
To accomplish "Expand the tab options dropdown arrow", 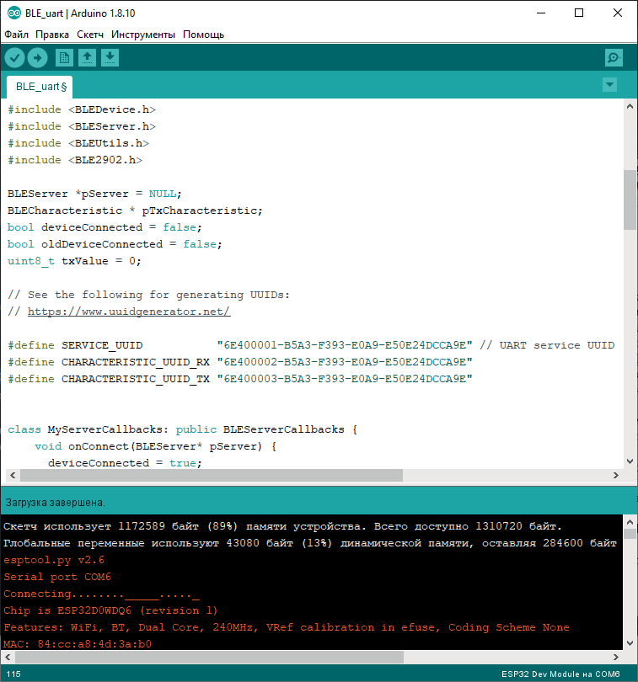I will click(x=610, y=85).
